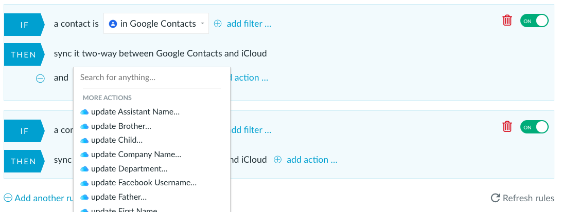This screenshot has height=212, width=561.
Task: Click plus icon next to second add action
Action: coord(277,160)
